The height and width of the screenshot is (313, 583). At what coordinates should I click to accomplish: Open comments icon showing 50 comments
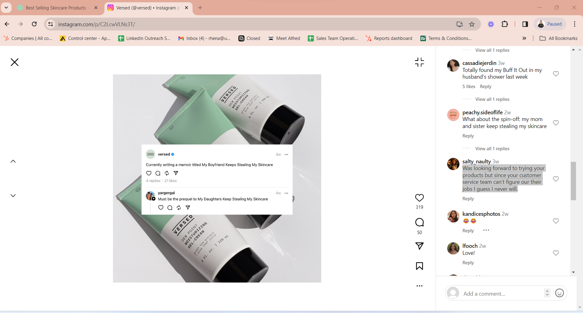420,222
